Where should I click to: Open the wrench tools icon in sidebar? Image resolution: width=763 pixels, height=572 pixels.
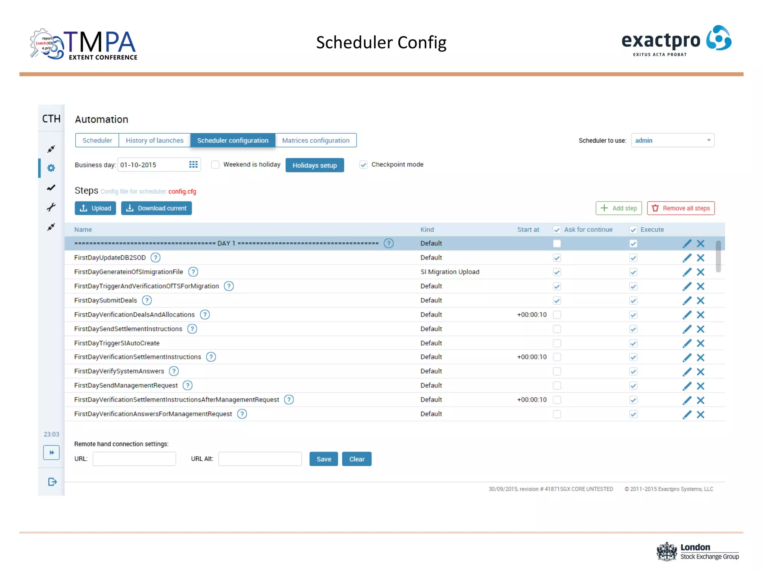(51, 207)
